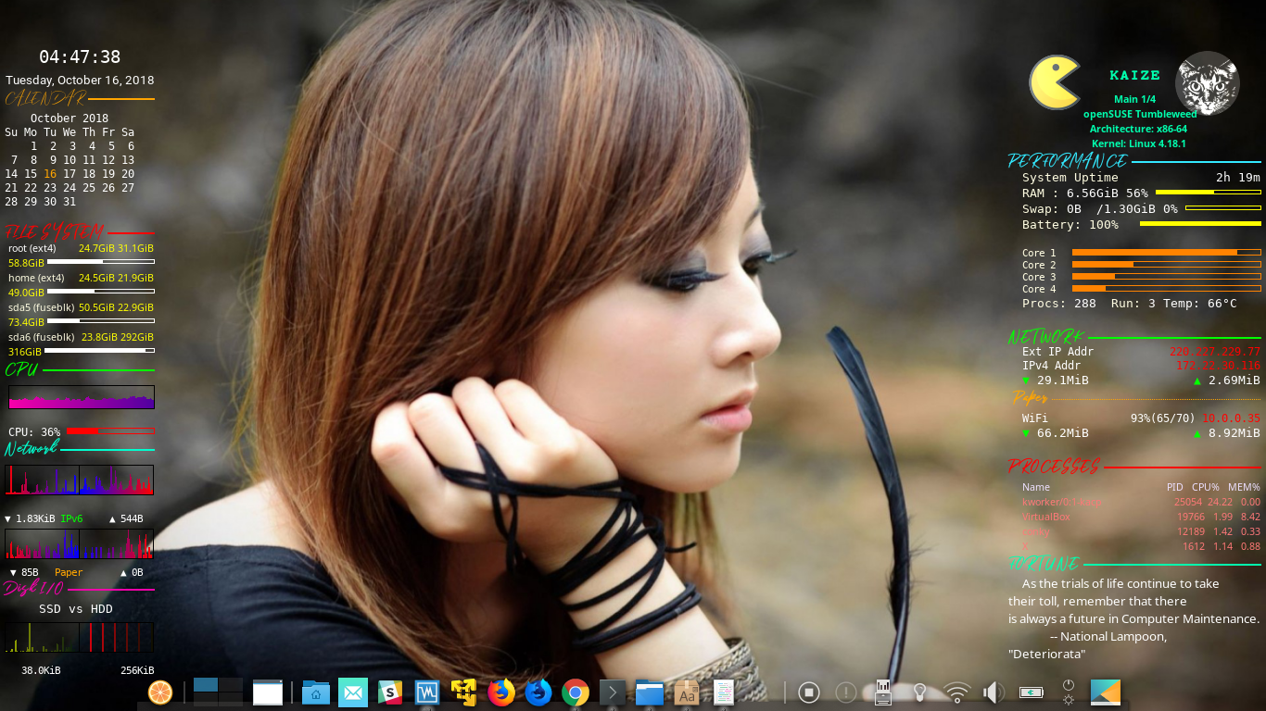The height and width of the screenshot is (711, 1266).
Task: Launch the mail client from the dock
Action: coord(353,692)
